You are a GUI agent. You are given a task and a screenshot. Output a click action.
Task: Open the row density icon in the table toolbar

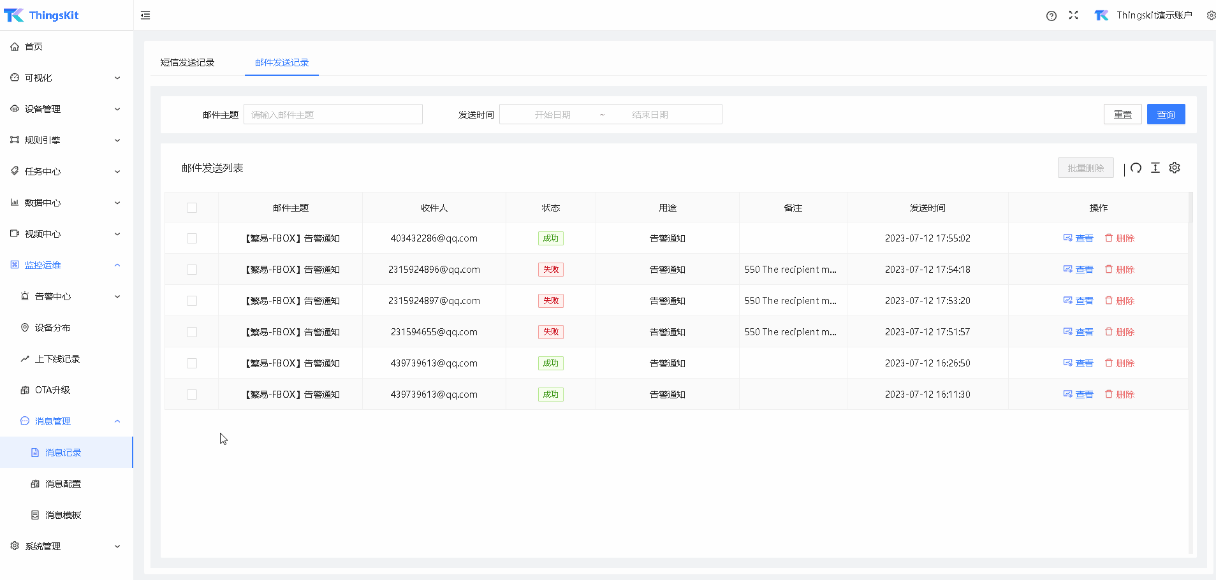pyautogui.click(x=1155, y=168)
